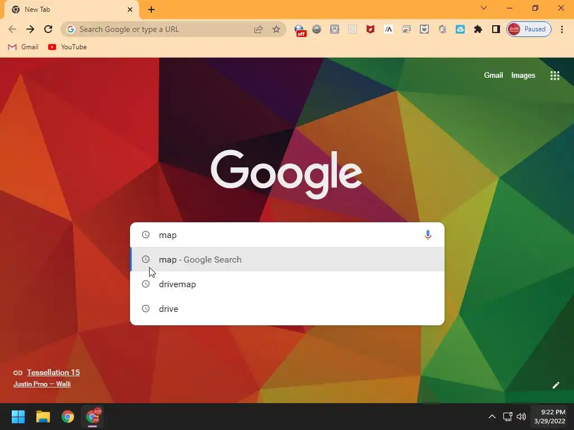Open the Google apps grid

click(x=554, y=76)
